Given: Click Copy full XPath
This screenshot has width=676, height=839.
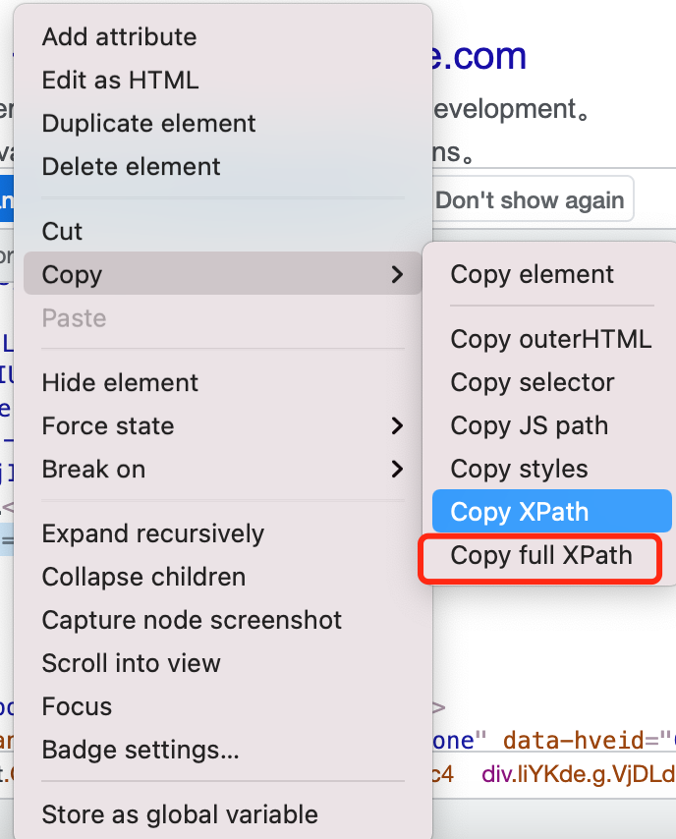Looking at the screenshot, I should [x=541, y=556].
